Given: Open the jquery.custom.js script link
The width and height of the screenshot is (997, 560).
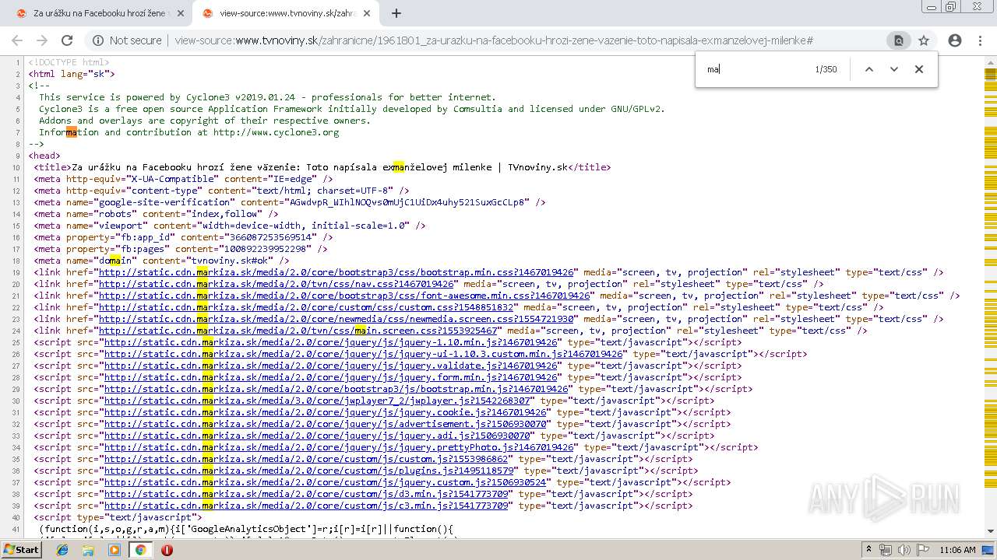Looking at the screenshot, I should click(325, 482).
